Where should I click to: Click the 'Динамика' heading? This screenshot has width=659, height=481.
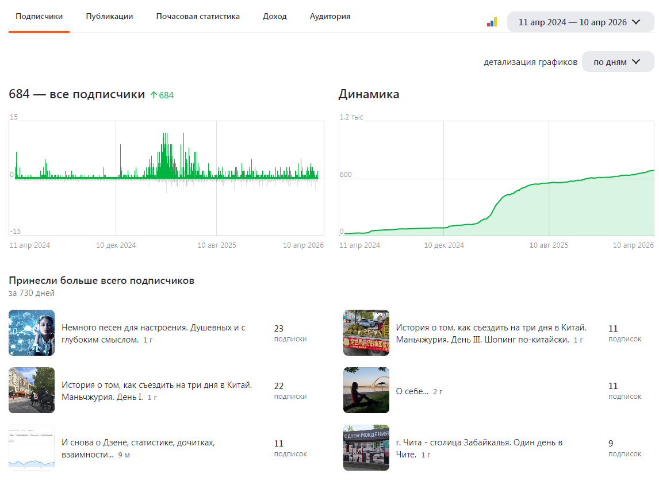(369, 94)
